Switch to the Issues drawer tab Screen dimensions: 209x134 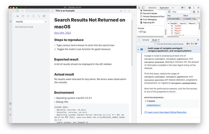point(154,40)
